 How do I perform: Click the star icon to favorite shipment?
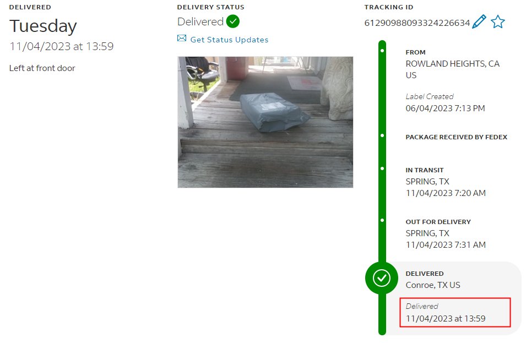pyautogui.click(x=498, y=22)
